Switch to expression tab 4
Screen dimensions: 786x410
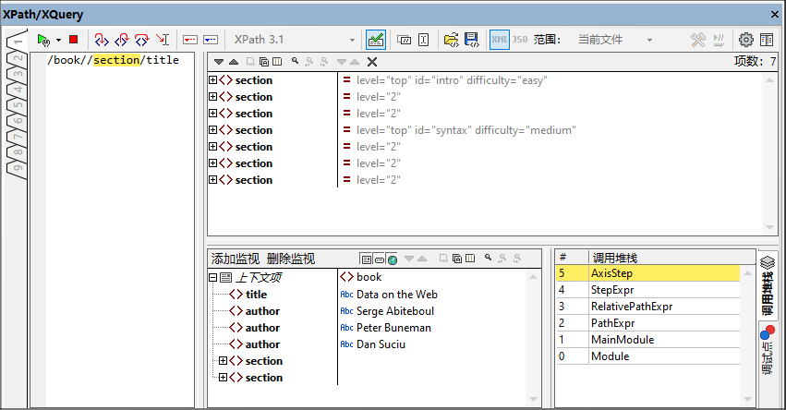(17, 90)
